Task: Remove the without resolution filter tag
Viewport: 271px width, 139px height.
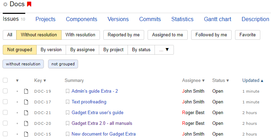Action: [x=23, y=64]
